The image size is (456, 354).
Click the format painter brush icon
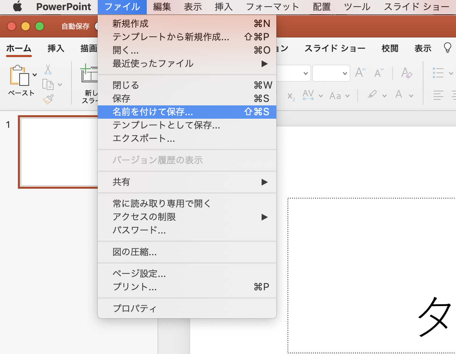click(x=48, y=99)
